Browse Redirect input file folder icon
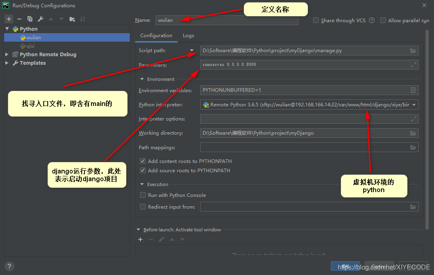The width and height of the screenshot is (434, 275). click(413, 207)
